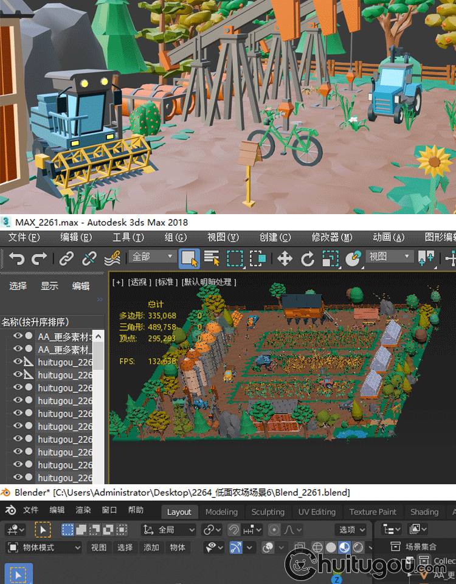Select the Select and Link chain icon
Screen dimensions: 456x584
66,259
